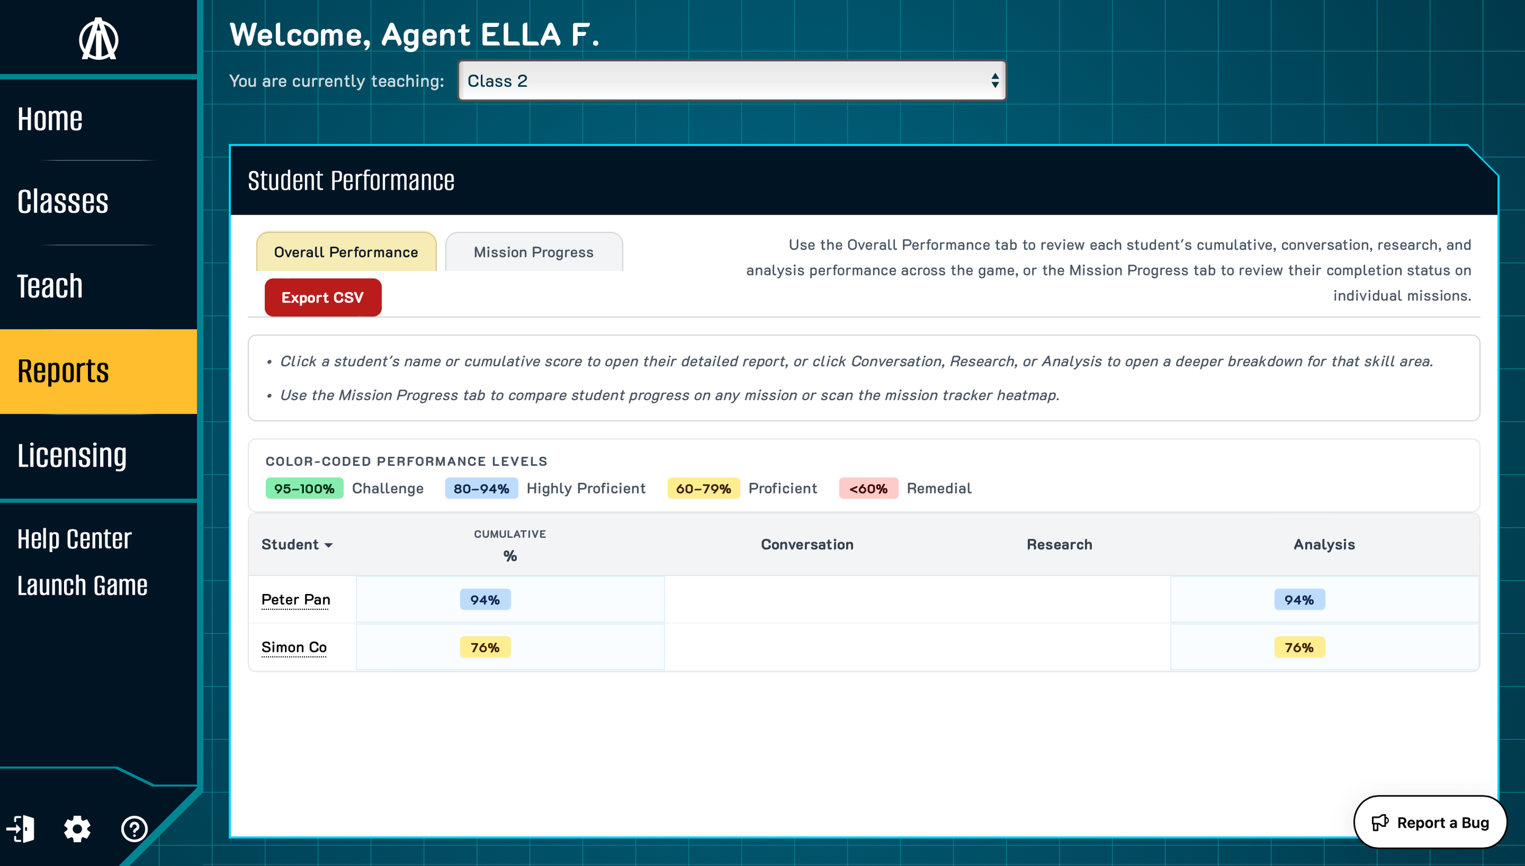The image size is (1525, 866).
Task: Click Report a Bug button
Action: point(1430,822)
